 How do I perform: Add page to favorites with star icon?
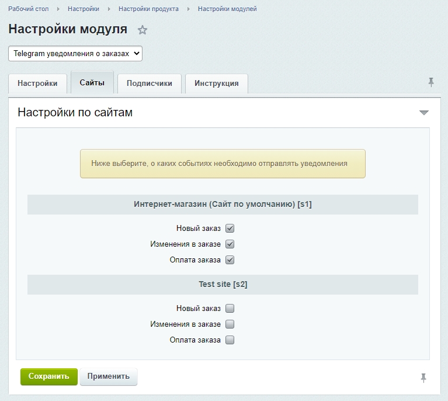click(x=143, y=30)
